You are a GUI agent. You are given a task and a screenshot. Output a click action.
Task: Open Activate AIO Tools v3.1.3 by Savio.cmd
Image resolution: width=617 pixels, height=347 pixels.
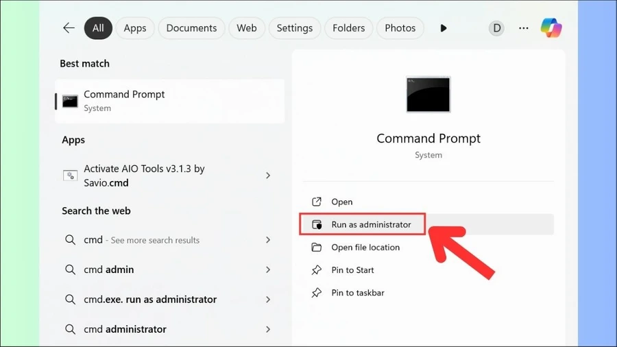pyautogui.click(x=169, y=176)
